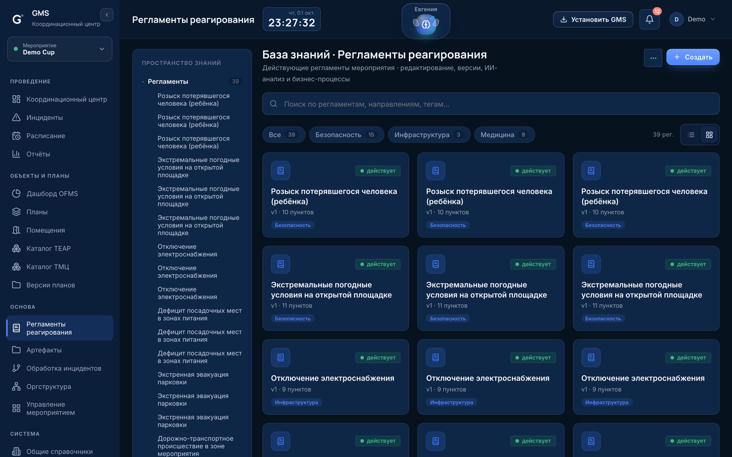Open second Розыск потерявшегося человека card
732x457 pixels.
coord(491,195)
